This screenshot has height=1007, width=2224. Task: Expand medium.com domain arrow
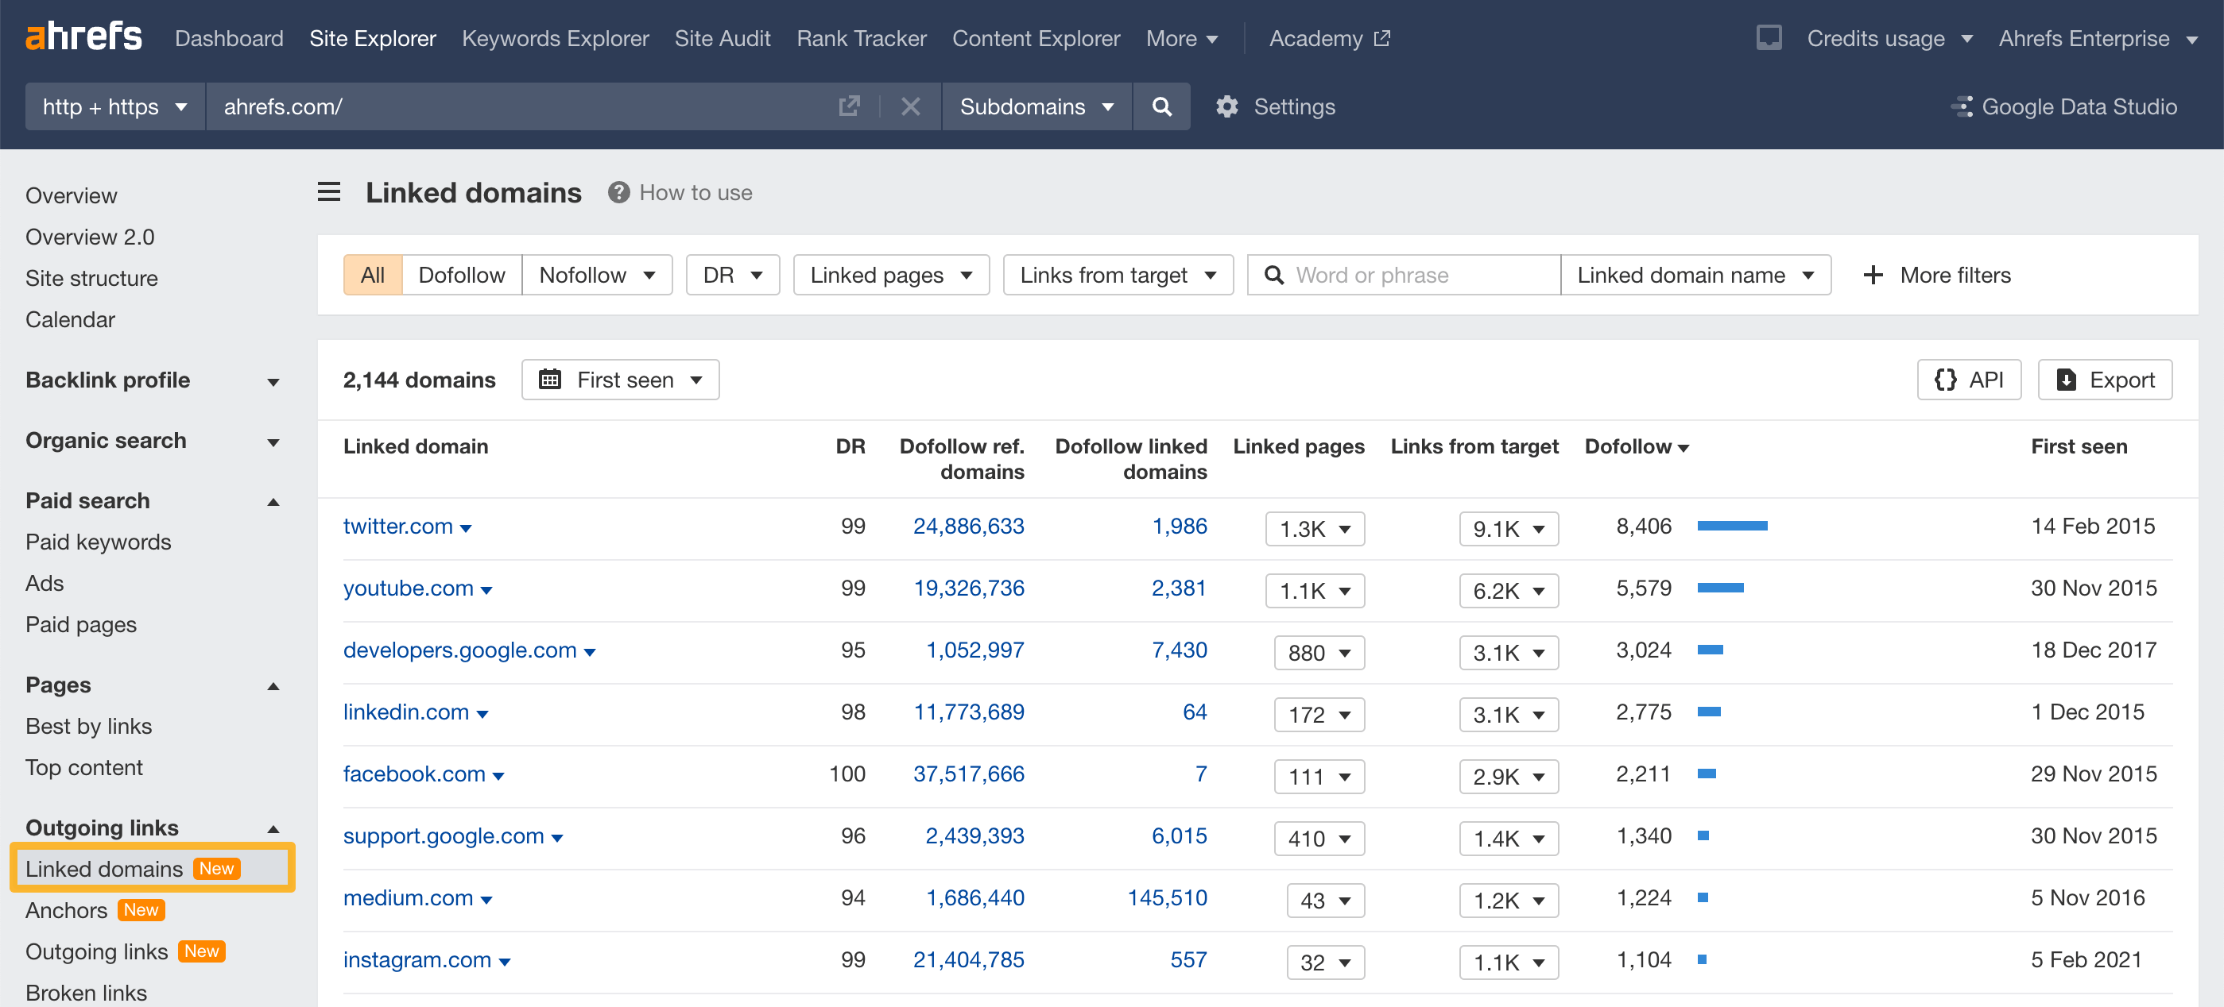pyautogui.click(x=487, y=900)
